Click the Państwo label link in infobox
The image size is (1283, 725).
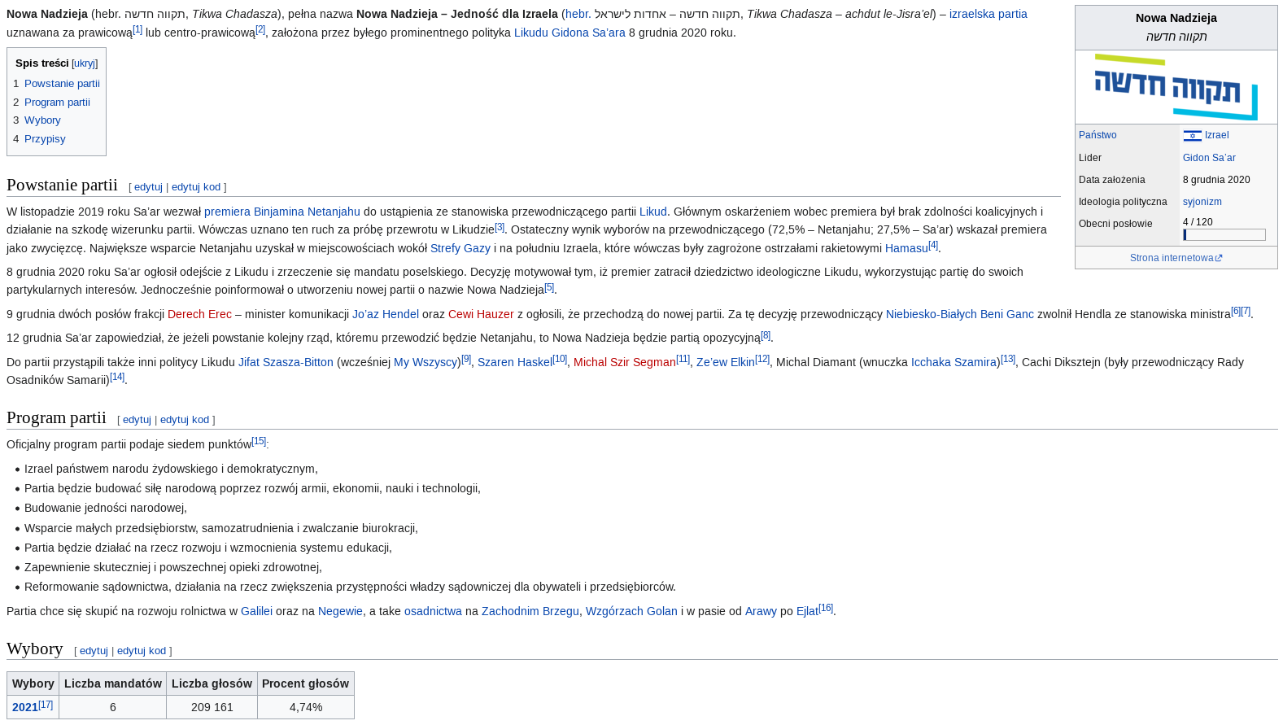click(1098, 135)
